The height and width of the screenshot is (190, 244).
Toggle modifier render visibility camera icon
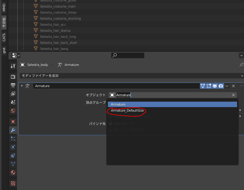[x=221, y=86]
